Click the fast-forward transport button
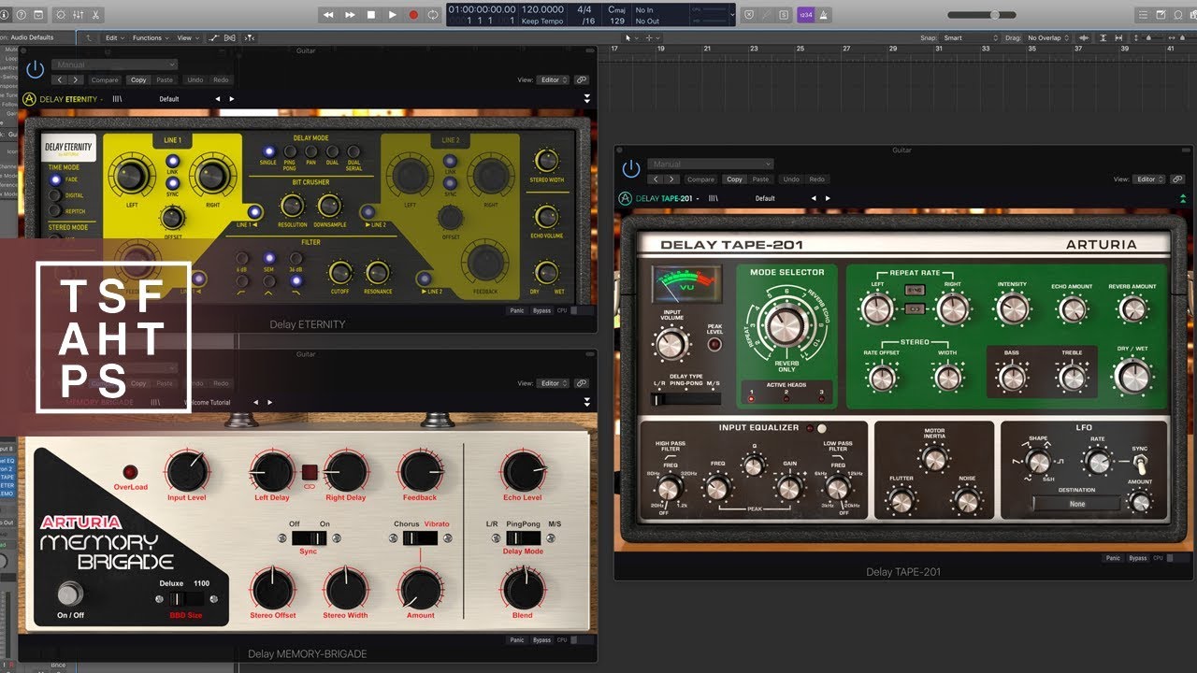 point(350,15)
